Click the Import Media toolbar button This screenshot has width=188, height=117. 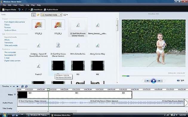pyautogui.click(x=9, y=10)
